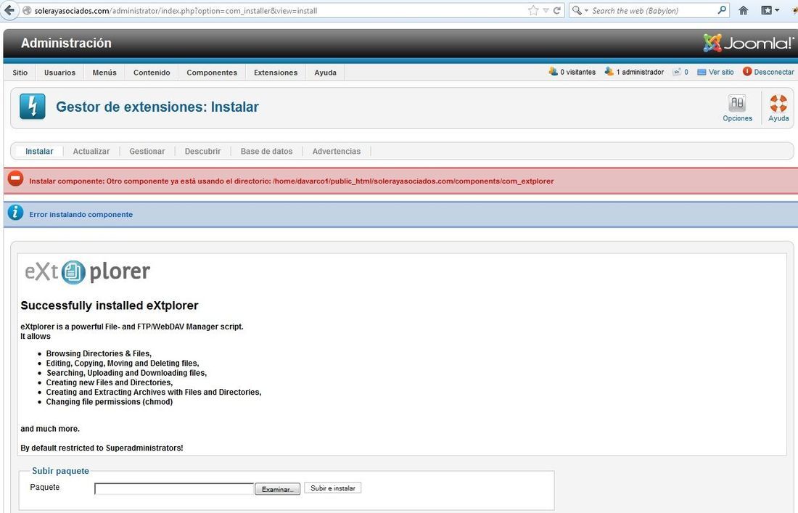The height and width of the screenshot is (513, 798).
Task: Switch to the Actualizar tab
Action: pyautogui.click(x=91, y=151)
